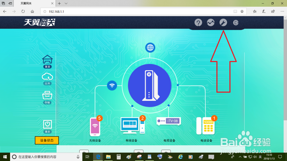Screen dimensions: 287x161
Task: Open the Windows Start menu
Action: (5, 157)
